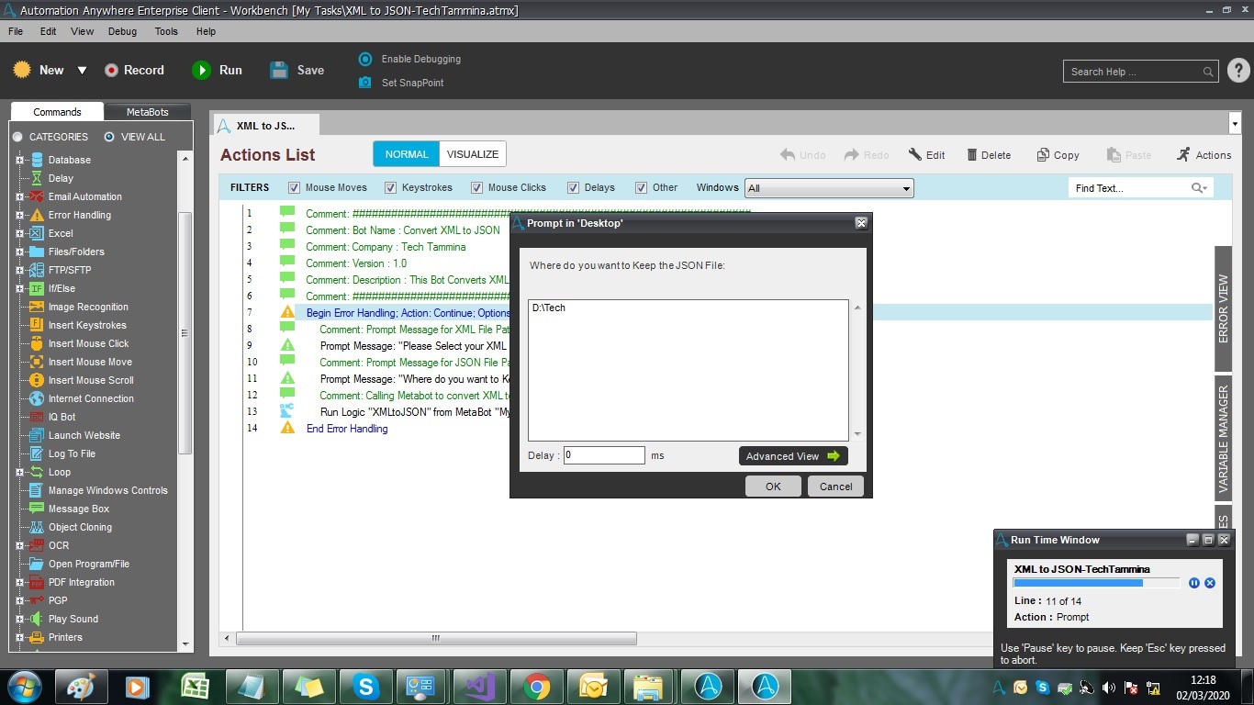
Task: Click the Message Box icon
Action: (x=37, y=509)
